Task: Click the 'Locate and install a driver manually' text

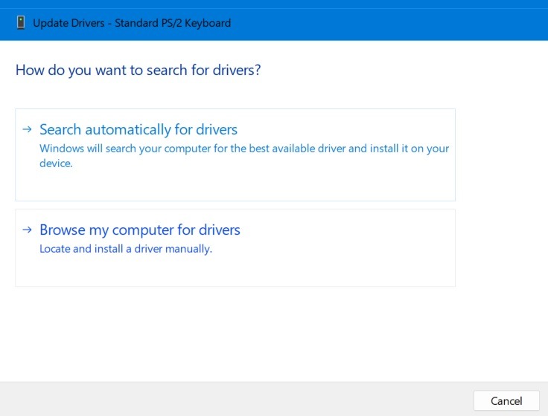Action: (126, 249)
